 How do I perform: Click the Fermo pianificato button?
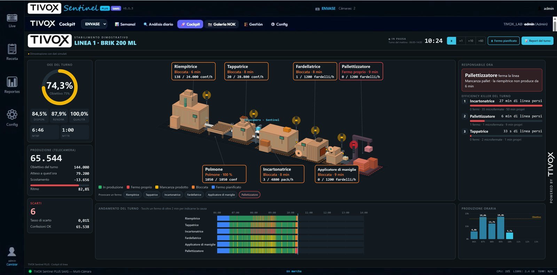click(504, 41)
